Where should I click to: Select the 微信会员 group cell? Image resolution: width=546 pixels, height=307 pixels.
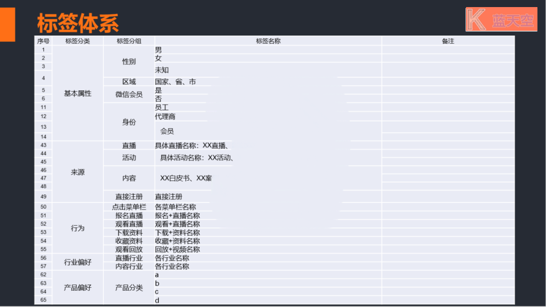pos(129,94)
